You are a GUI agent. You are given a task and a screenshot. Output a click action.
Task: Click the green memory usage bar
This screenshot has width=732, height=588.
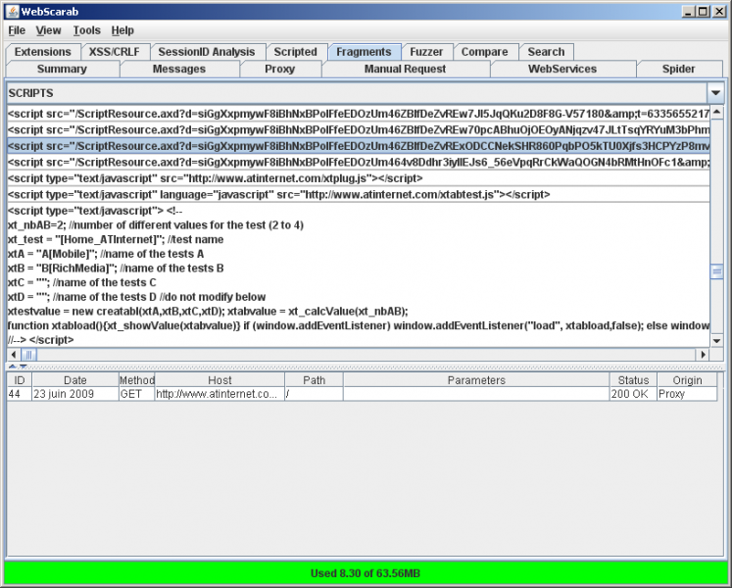click(x=366, y=573)
